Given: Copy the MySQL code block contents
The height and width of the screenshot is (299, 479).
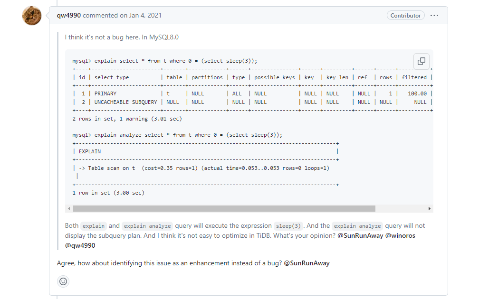Looking at the screenshot, I should click(x=421, y=61).
